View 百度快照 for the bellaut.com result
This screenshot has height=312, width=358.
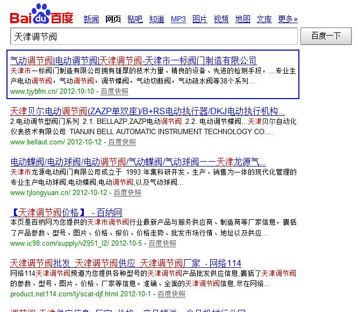click(x=122, y=142)
